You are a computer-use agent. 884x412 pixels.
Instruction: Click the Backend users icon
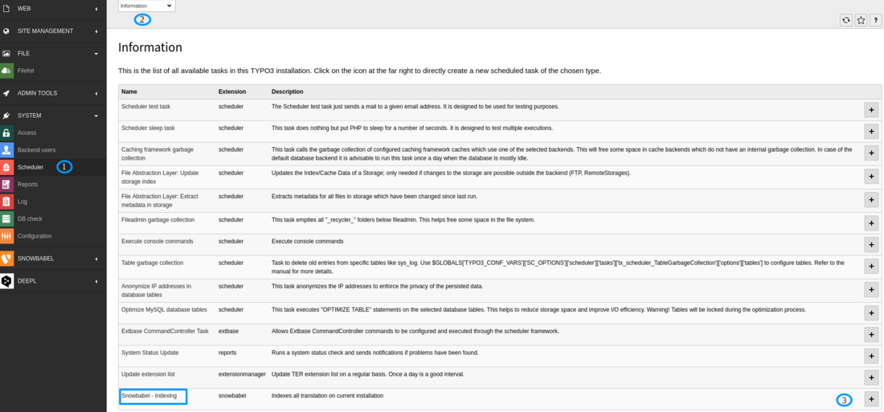pos(6,149)
